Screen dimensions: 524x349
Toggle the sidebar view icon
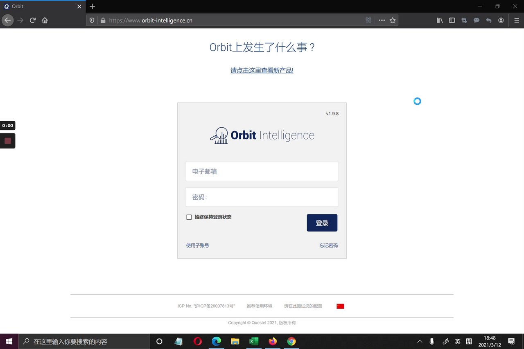pos(452,20)
